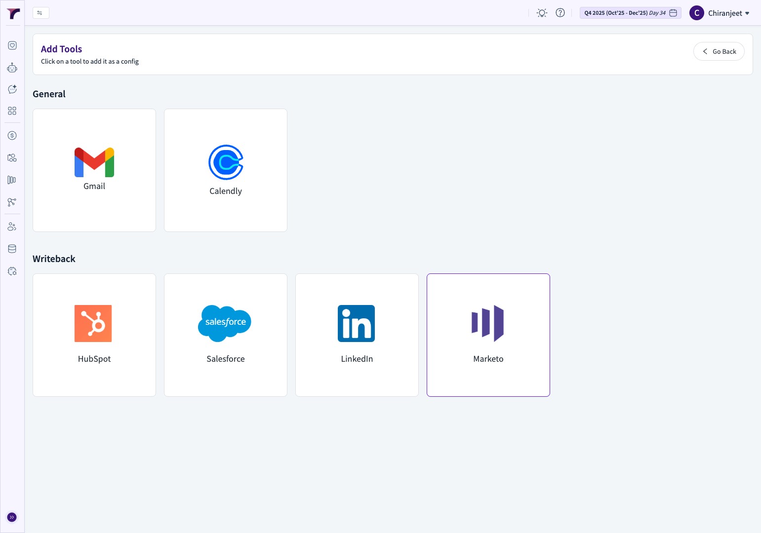The image size is (761, 533).
Task: Open the dollar coin revenue sidebar icon
Action: (12, 136)
